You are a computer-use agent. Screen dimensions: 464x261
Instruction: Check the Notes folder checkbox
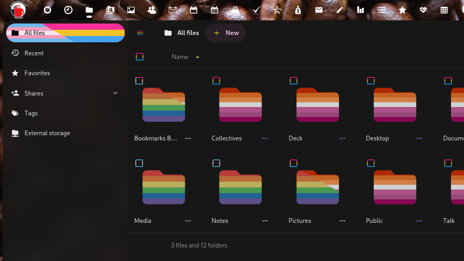click(x=216, y=163)
